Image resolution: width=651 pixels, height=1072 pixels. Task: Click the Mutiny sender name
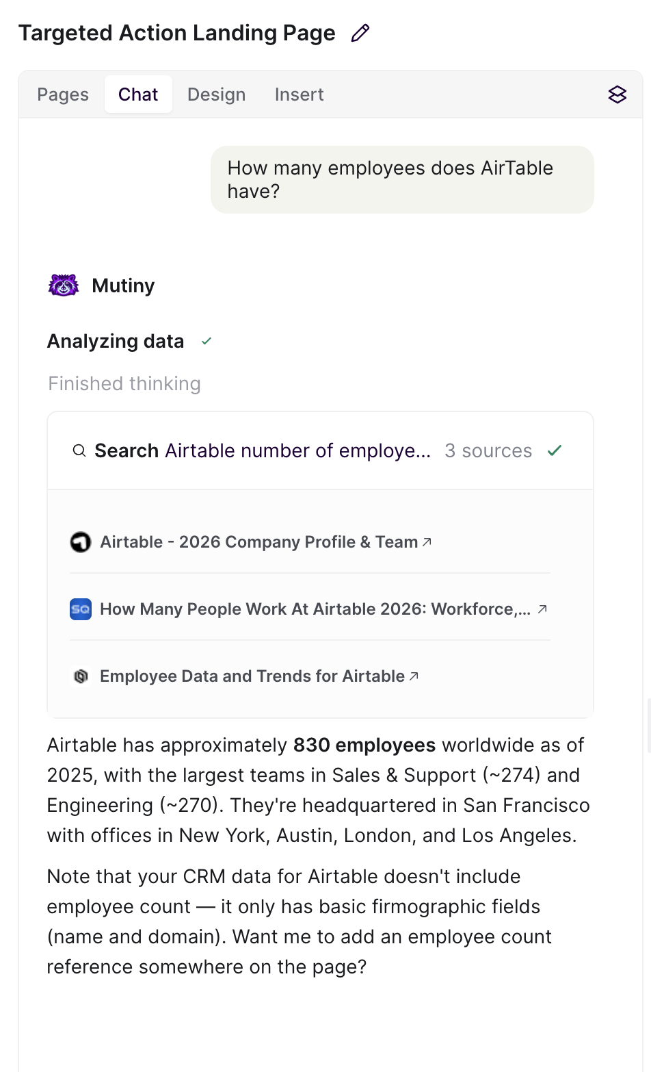123,285
